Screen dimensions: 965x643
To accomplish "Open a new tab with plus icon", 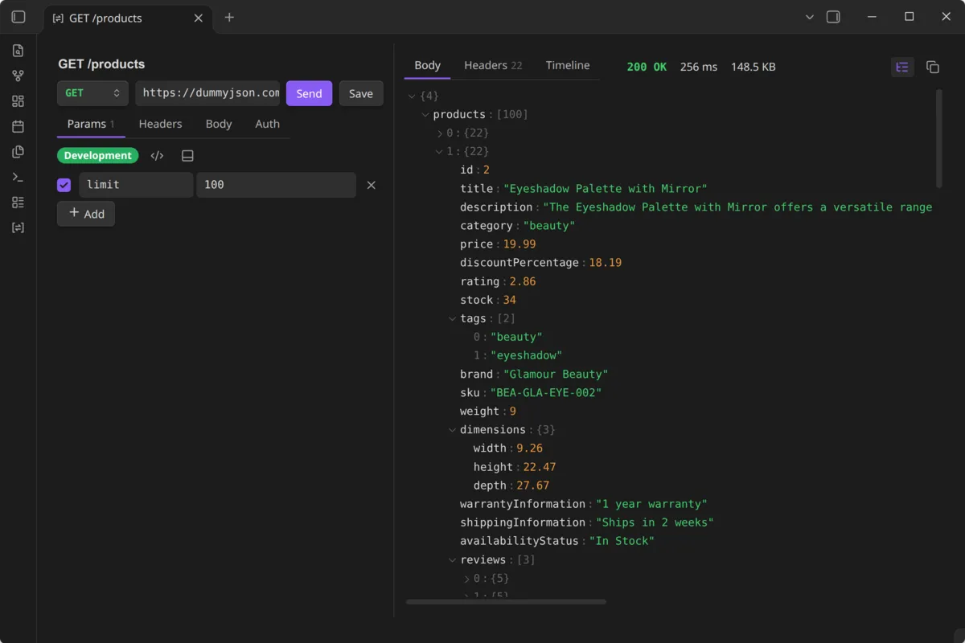I will [229, 17].
